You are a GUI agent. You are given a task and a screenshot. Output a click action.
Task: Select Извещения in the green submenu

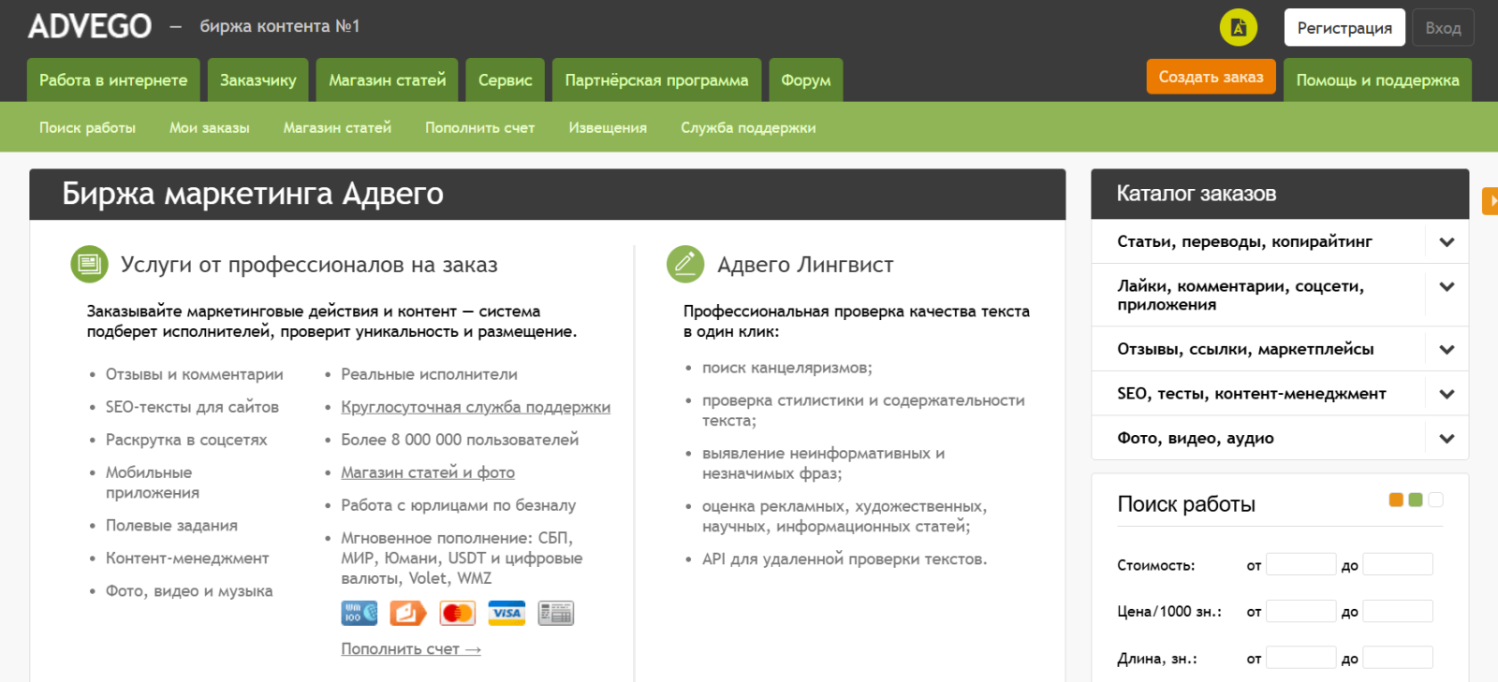tap(608, 128)
